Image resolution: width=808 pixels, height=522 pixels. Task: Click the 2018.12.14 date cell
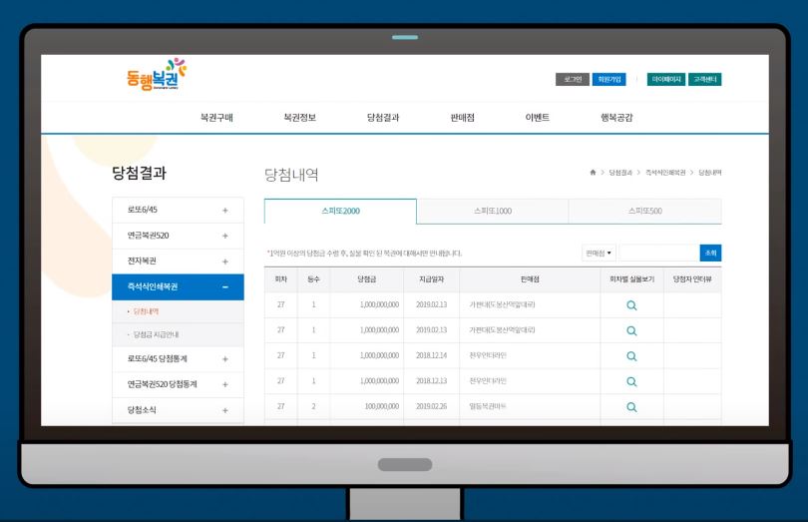point(431,355)
